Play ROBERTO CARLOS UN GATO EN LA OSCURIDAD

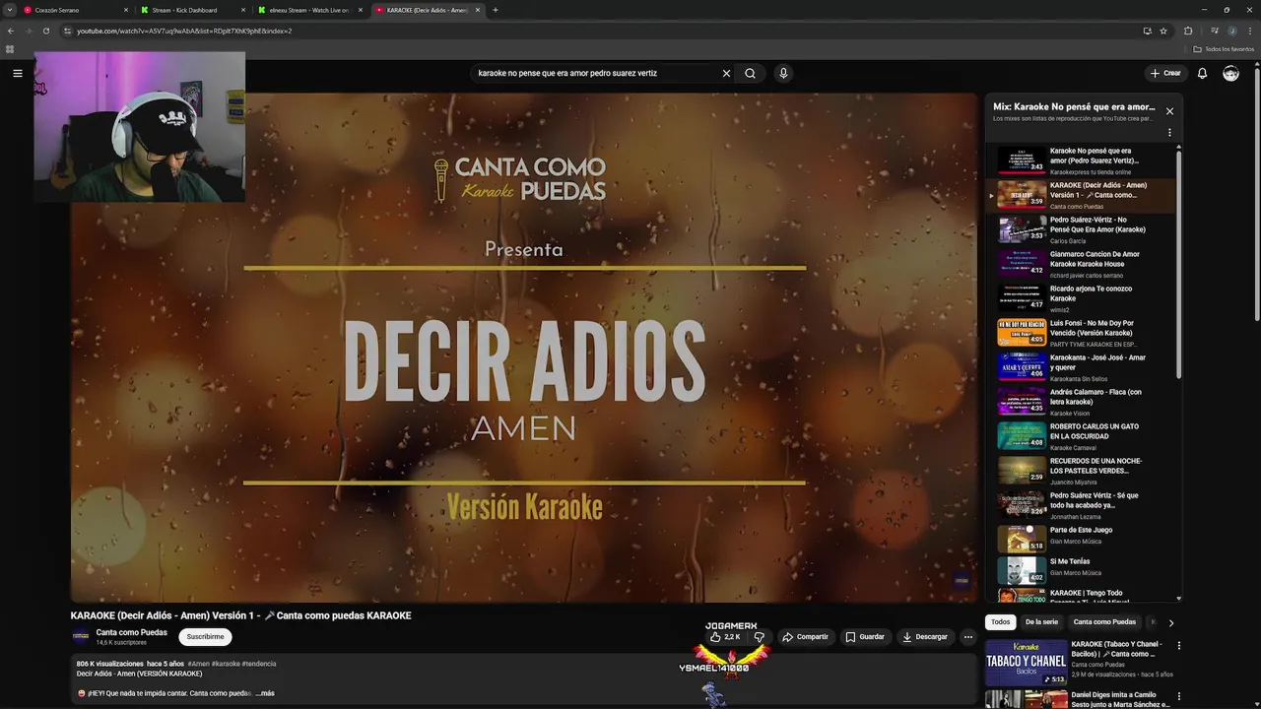(1081, 436)
